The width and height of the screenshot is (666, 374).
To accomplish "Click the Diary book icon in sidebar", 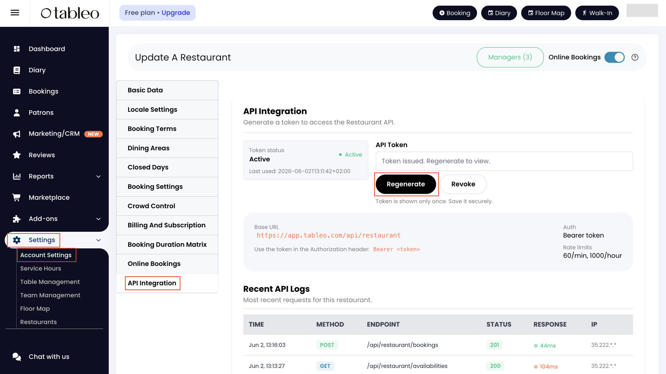I will click(17, 70).
